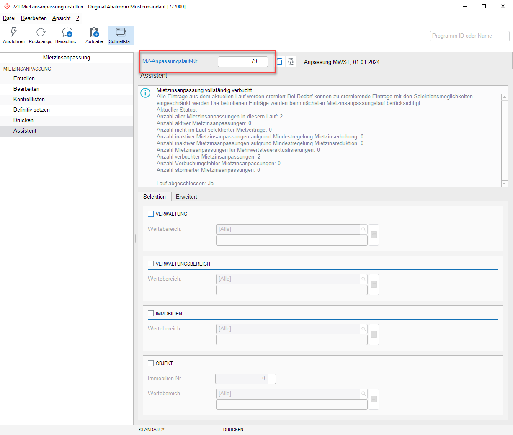Toggle the Schnellstart toolbar icon

coord(121,32)
